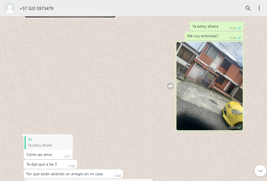This screenshot has width=267, height=181.
Task: Click the blue double-check on the house photo
Action: (239, 127)
